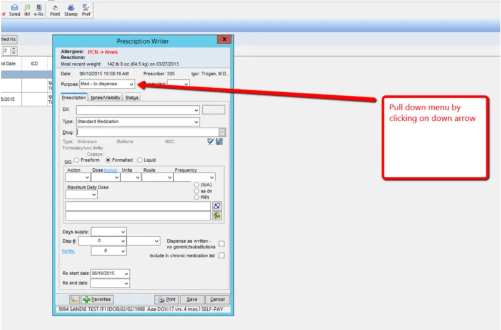
Task: Enable Dispense as written checkbox
Action: coord(221,243)
